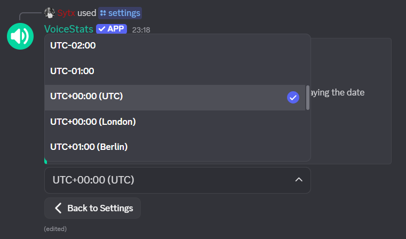The image size is (406, 239).
Task: Click the (edited) label under the message
Action: [55, 229]
